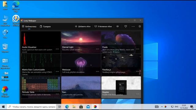
Task: Open the toolbar three-dots menu
Action: pos(133,27)
